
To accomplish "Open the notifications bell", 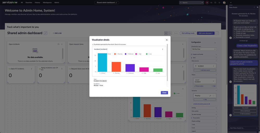I will (x=219, y=3).
